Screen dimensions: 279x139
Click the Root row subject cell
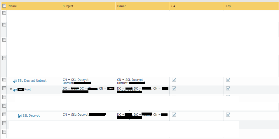tap(88, 90)
